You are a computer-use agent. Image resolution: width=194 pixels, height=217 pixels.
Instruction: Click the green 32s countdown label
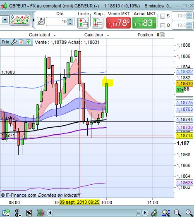pyautogui.click(x=180, y=90)
